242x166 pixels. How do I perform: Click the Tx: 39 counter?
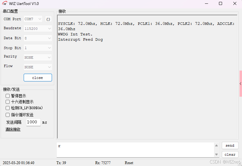[61, 163]
